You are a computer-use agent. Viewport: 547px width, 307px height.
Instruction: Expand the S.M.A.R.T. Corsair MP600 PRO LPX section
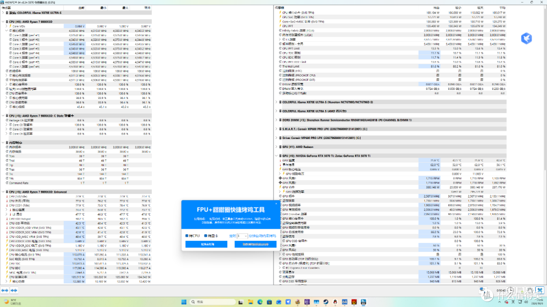(277, 129)
